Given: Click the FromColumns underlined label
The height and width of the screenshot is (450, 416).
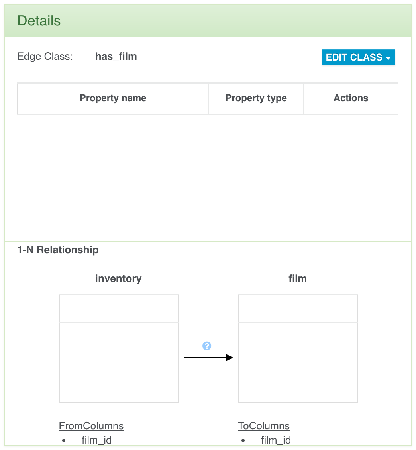Looking at the screenshot, I should pyautogui.click(x=91, y=426).
